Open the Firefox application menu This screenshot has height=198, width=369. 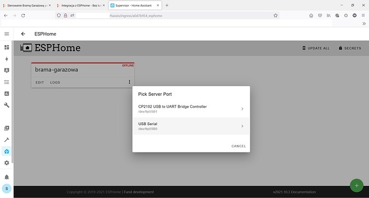coord(363,16)
